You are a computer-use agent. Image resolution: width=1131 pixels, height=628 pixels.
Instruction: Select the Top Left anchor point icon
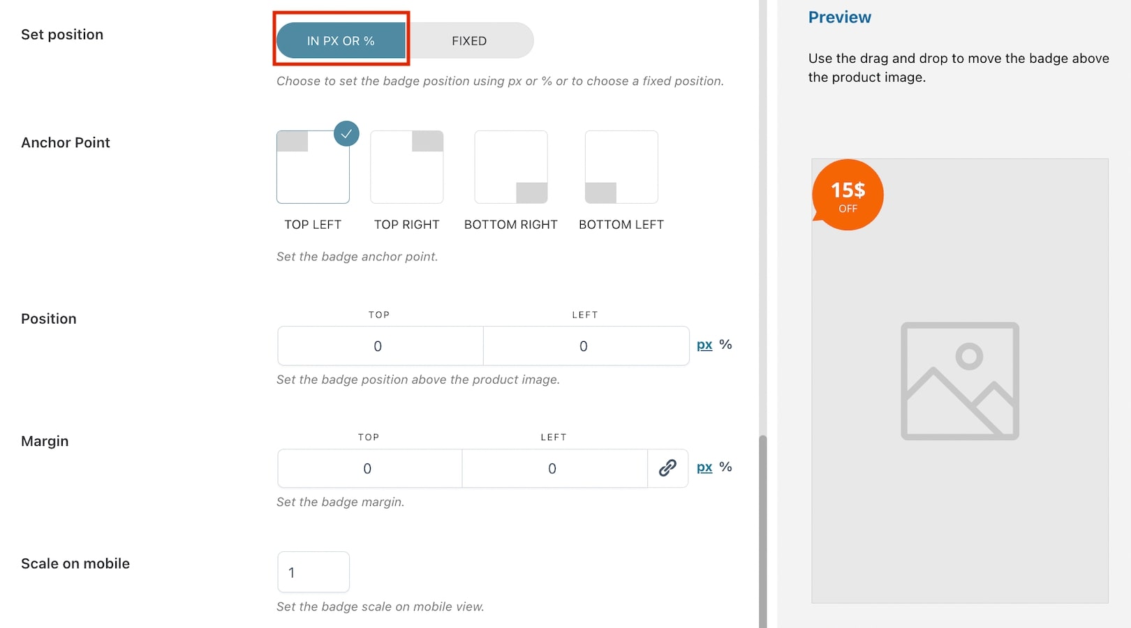313,167
